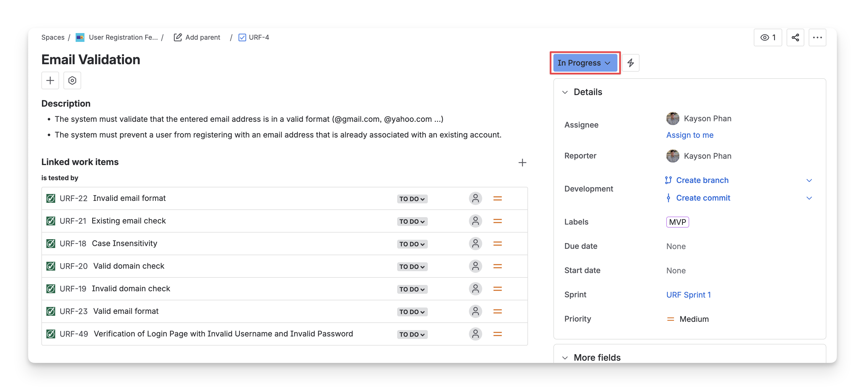Collapse the Details section
Viewport: 865px width, 391px height.
[x=565, y=92]
